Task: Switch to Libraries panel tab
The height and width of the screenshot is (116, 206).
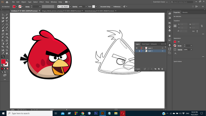Action: tap(185, 12)
